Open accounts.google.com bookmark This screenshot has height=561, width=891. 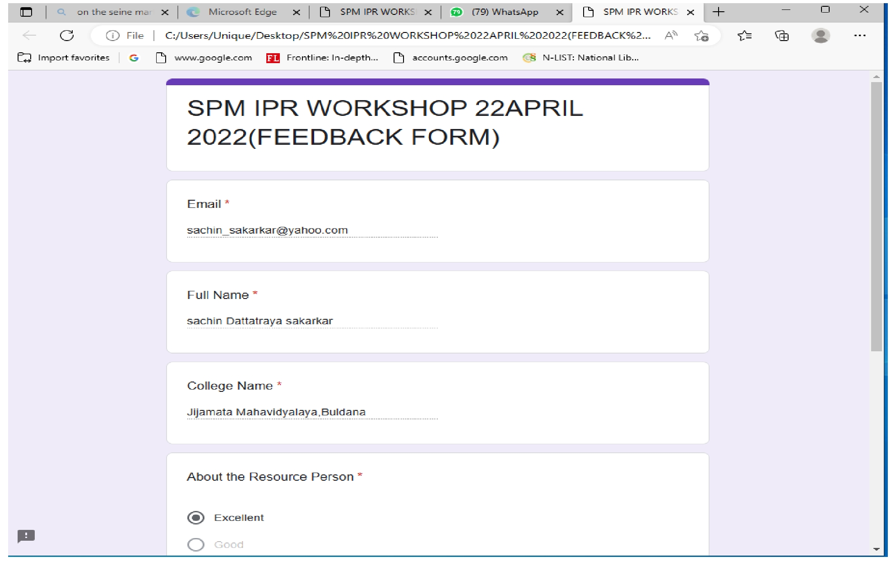coord(451,58)
